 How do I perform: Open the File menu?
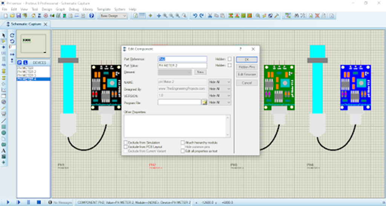[x=5, y=9]
